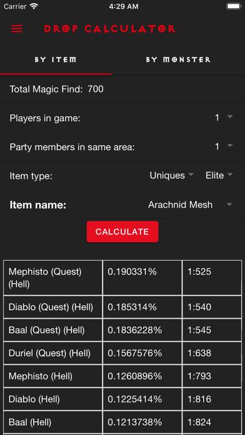Screen dimensions: 245x435
Task: Select the Diablo (Quest) (Hell) row
Action: (122, 307)
